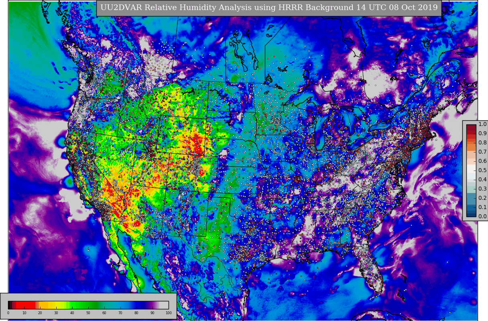Screen dimensions: 488x321
Task: Click the 100 tick label on humidity colorbar
Action: point(169,313)
